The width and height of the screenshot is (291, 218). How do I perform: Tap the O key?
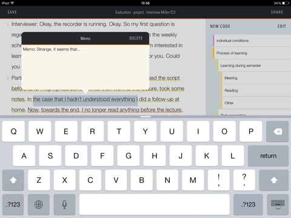pos(224,131)
